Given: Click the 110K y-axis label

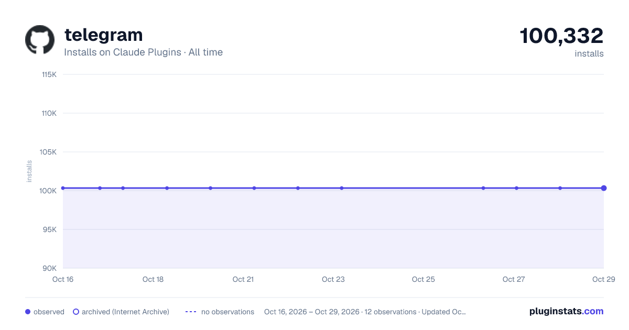Looking at the screenshot, I should pyautogui.click(x=49, y=113).
